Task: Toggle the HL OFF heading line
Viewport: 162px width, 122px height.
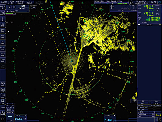Action: 3,43
